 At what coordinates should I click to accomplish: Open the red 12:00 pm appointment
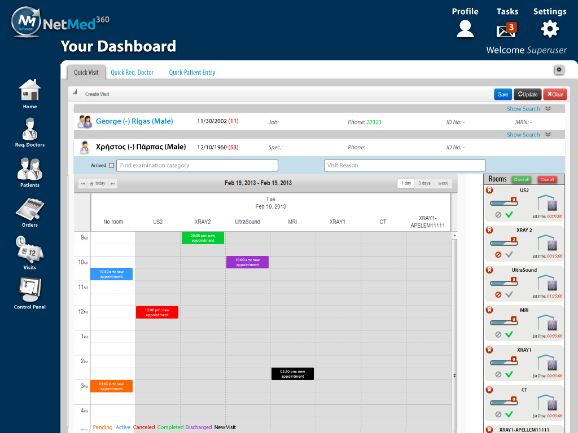point(157,312)
